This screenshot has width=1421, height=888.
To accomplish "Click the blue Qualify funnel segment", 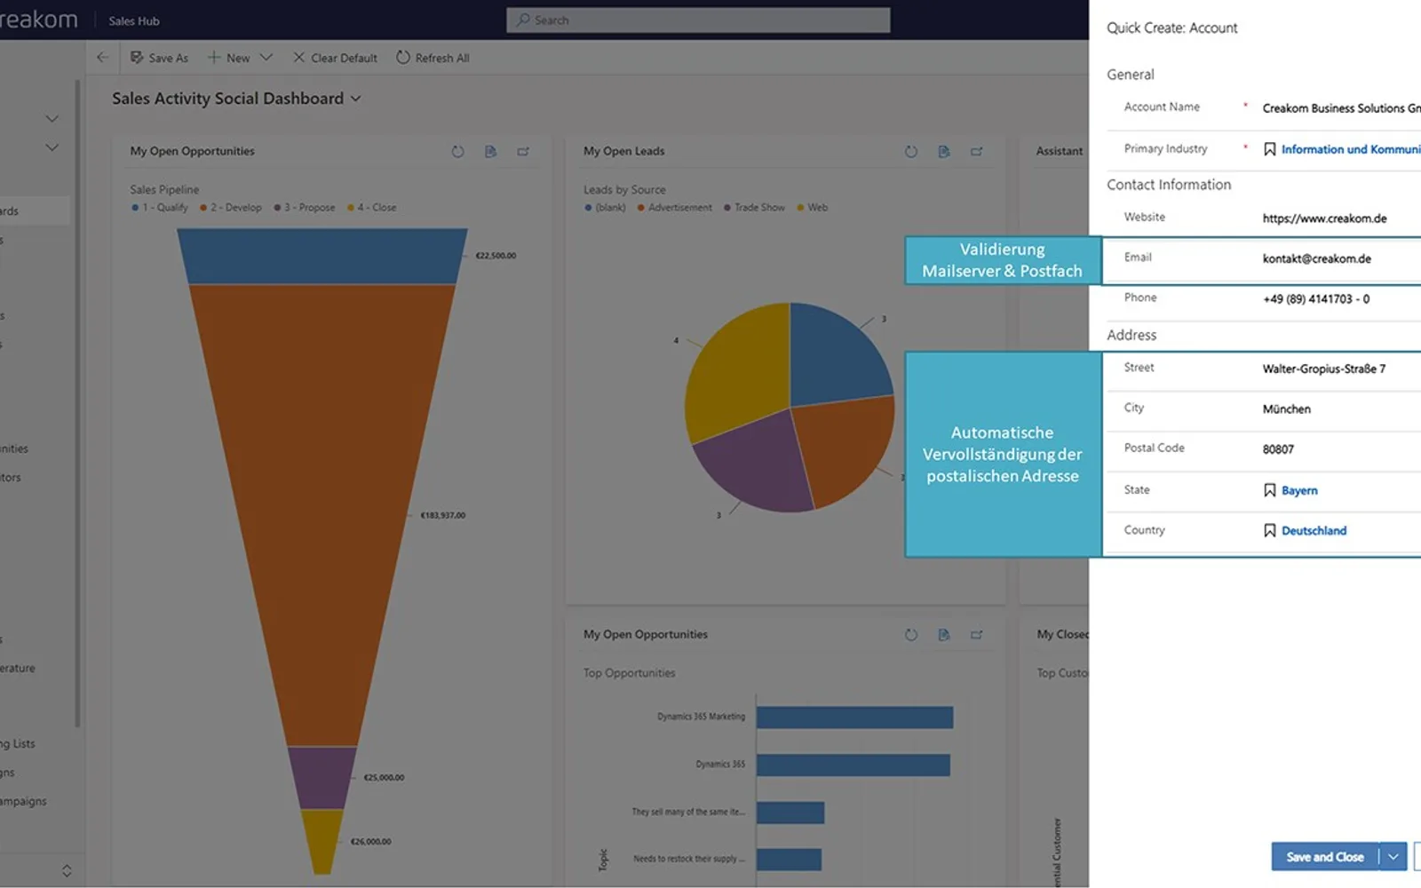I will point(322,257).
